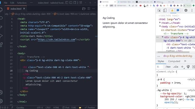The image size is (195, 109).
Task: Open Search in VS Code activity bar
Action: pos(1,18)
